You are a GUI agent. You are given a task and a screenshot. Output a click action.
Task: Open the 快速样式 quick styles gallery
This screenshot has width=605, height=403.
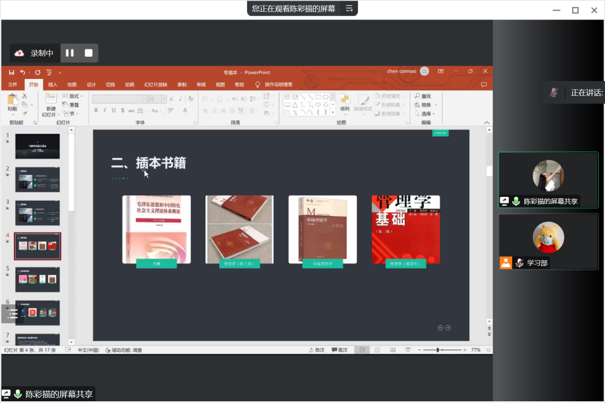click(x=363, y=102)
